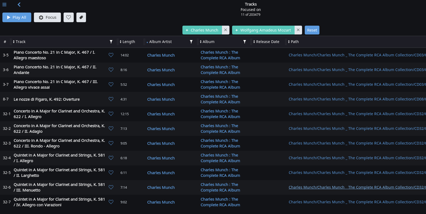Viewport: 426px width, 214px height.
Task: Sort by the Release Date column header
Action: pyautogui.click(x=266, y=42)
